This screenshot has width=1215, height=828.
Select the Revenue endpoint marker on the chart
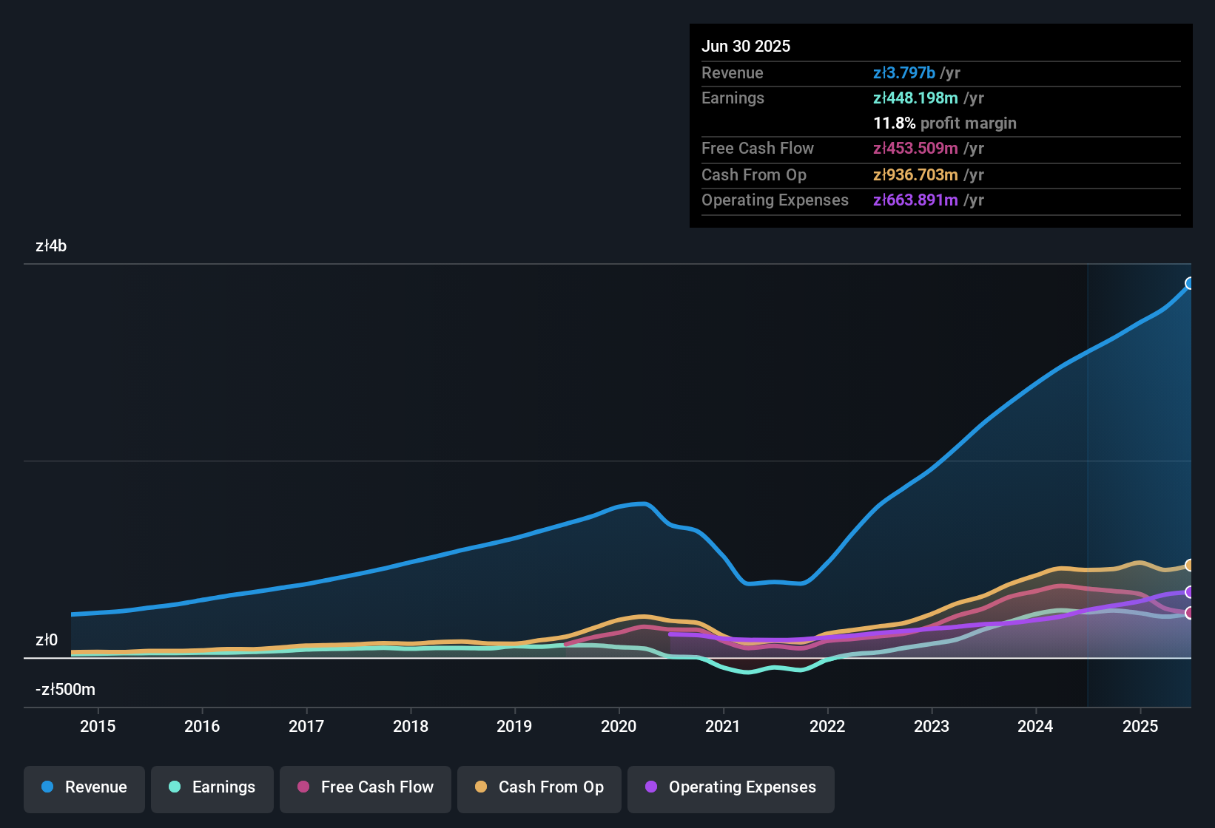pos(1190,283)
